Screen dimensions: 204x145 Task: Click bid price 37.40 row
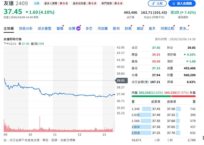point(146,115)
